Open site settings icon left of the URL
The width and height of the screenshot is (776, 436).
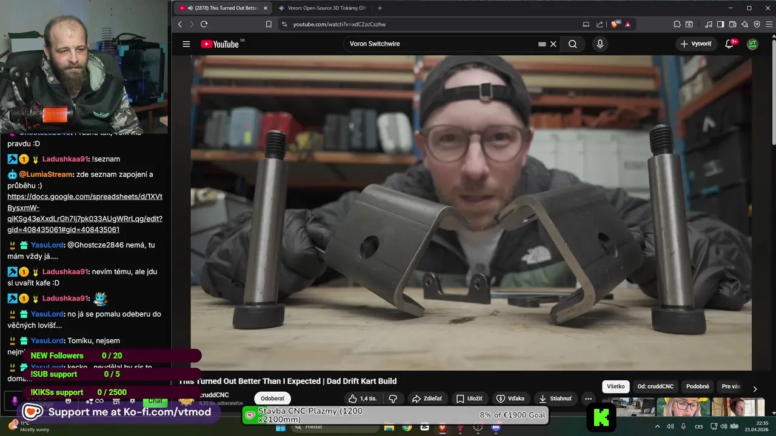pyautogui.click(x=284, y=24)
